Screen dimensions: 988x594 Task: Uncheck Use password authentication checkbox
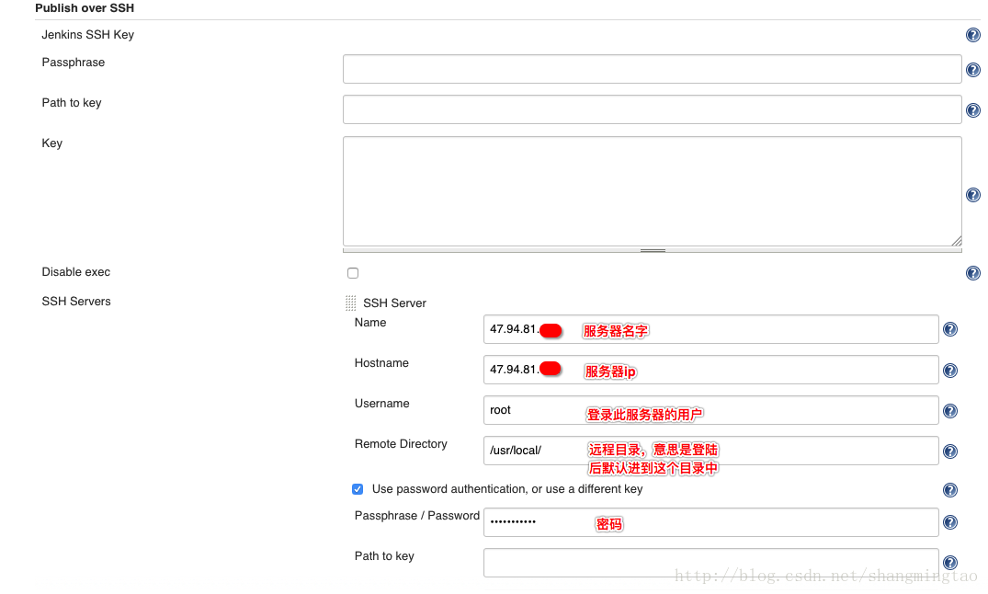coord(358,489)
